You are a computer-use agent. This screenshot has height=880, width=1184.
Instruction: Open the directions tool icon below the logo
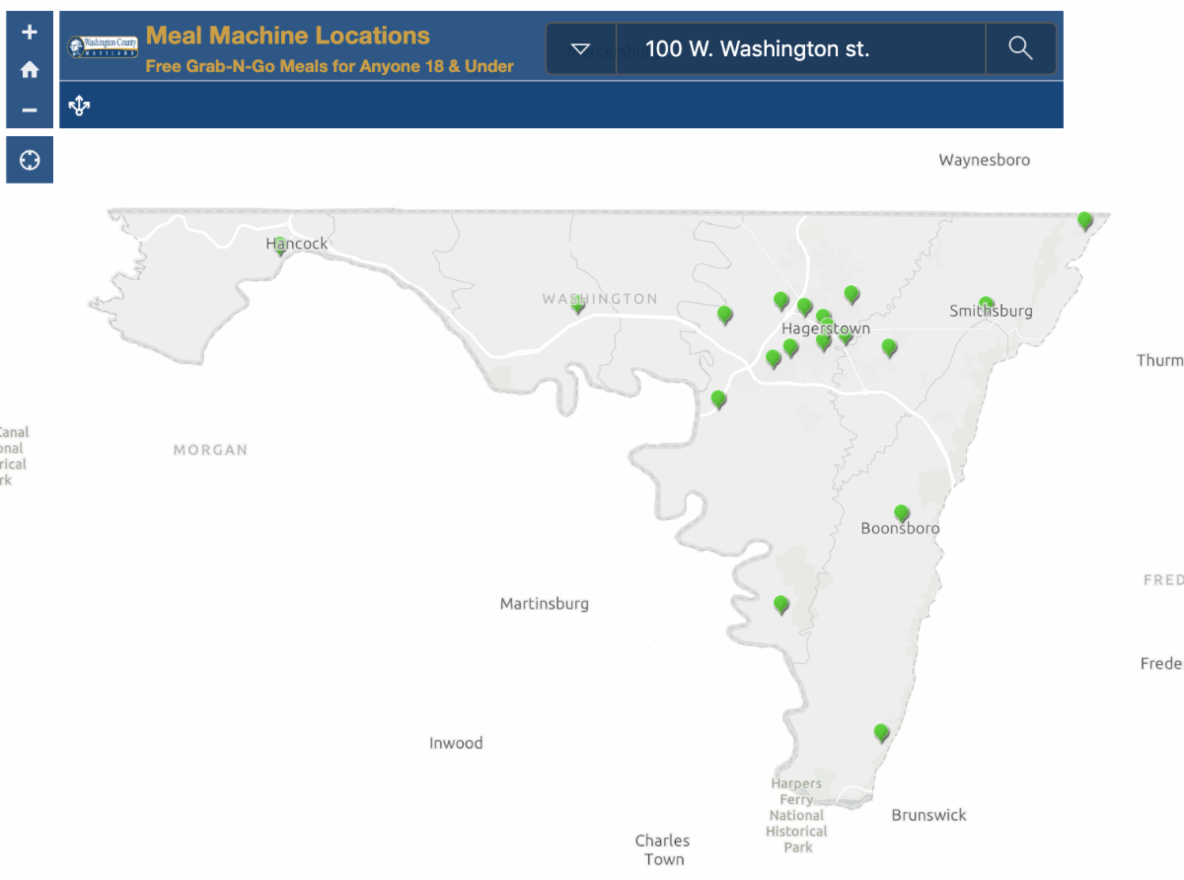click(x=80, y=106)
